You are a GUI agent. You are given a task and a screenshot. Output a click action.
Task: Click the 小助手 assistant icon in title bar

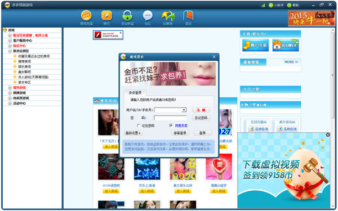pyautogui.click(x=271, y=5)
